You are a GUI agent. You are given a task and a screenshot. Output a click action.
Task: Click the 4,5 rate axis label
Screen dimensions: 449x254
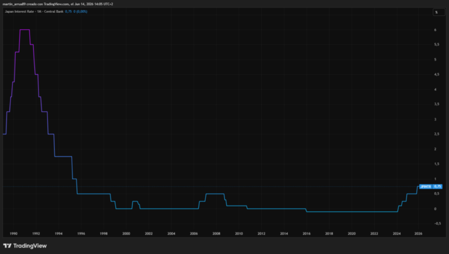tap(437, 74)
